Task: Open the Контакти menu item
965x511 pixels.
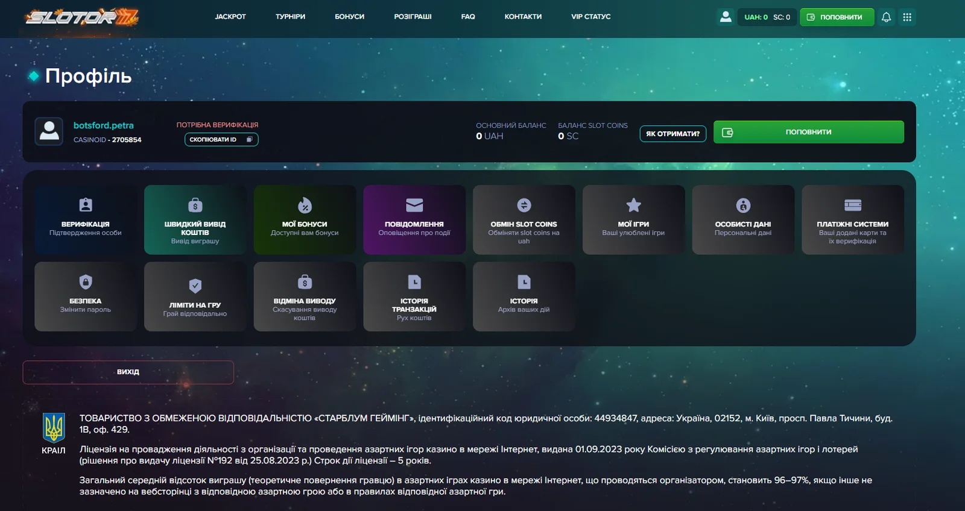Action: click(x=523, y=17)
